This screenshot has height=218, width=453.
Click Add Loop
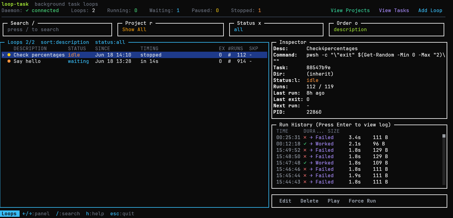click(x=430, y=10)
